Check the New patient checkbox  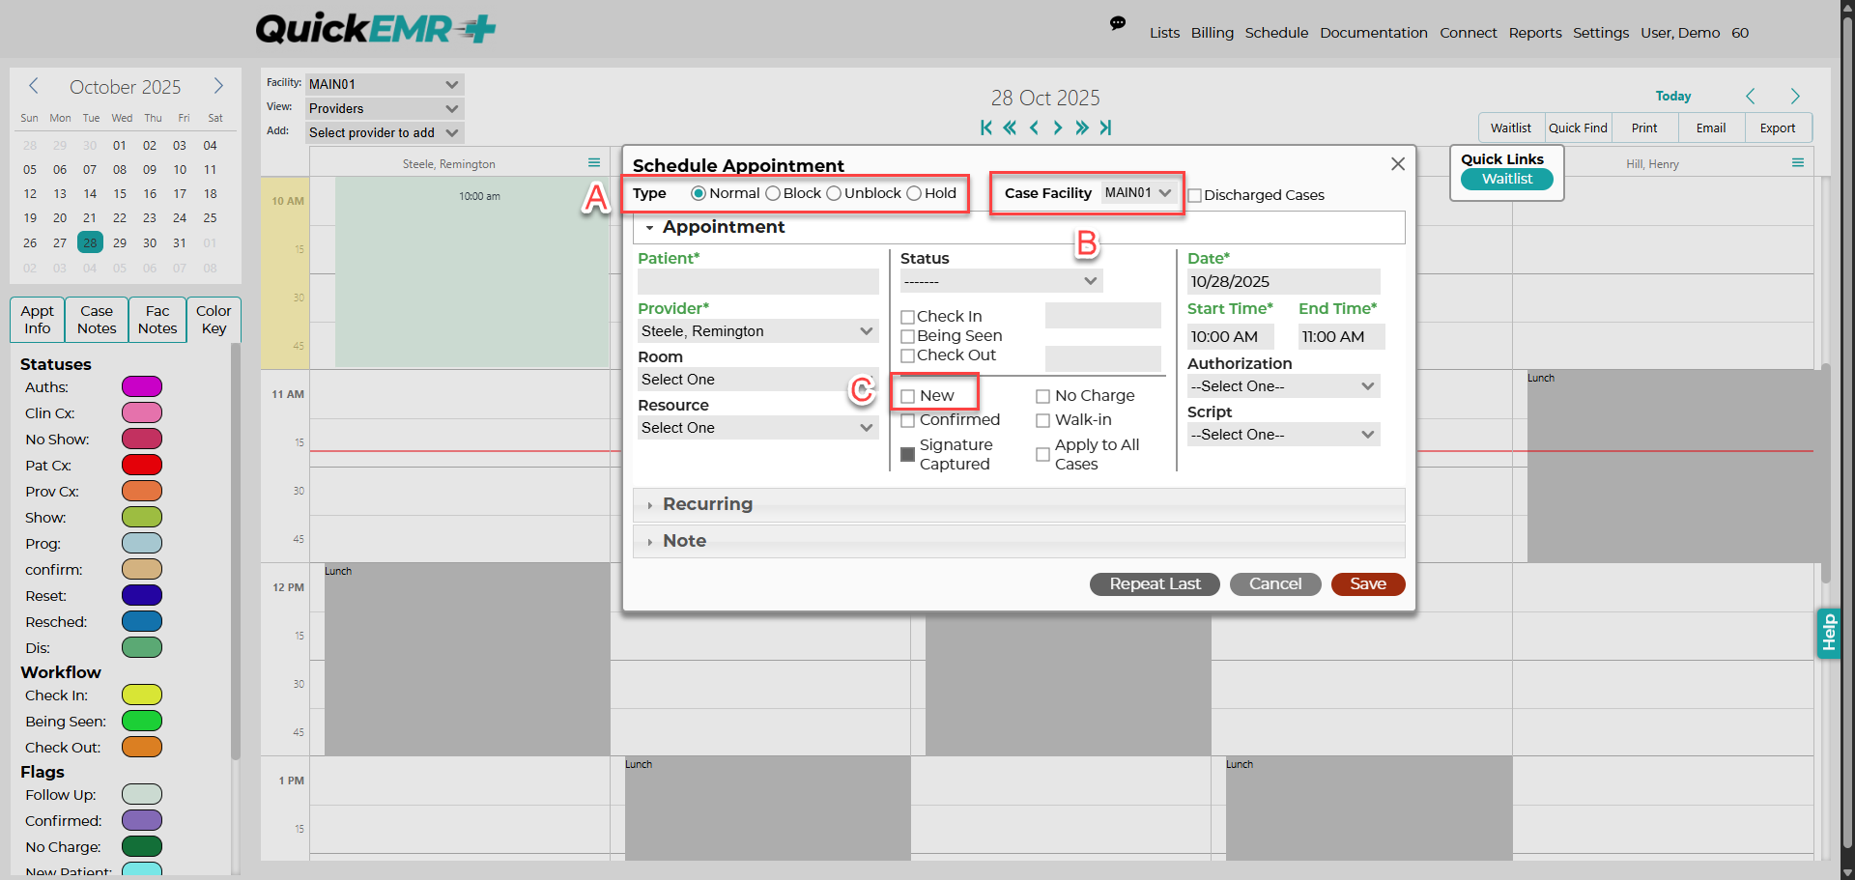coord(908,396)
